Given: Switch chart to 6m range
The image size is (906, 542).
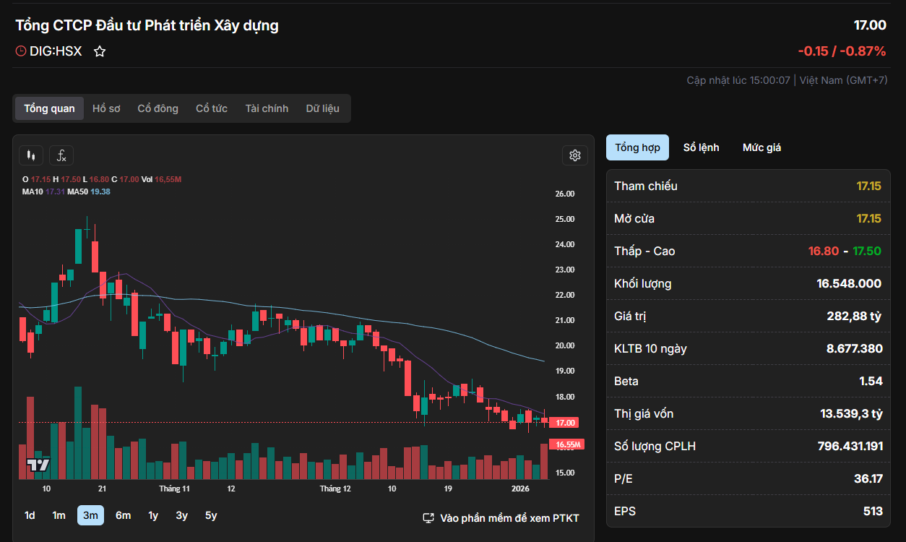Looking at the screenshot, I should [x=123, y=515].
